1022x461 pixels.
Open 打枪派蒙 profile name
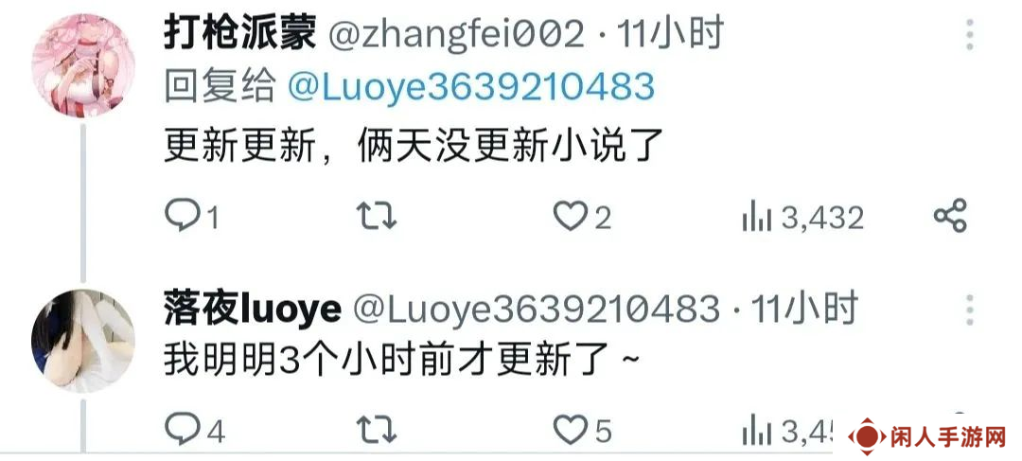click(x=239, y=32)
